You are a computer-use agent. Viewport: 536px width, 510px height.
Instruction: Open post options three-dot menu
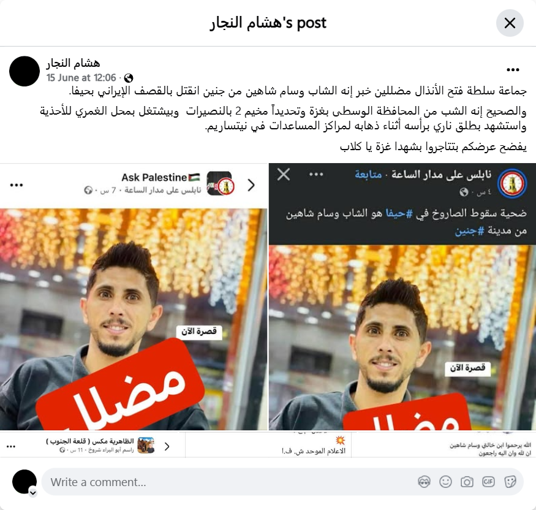click(513, 70)
